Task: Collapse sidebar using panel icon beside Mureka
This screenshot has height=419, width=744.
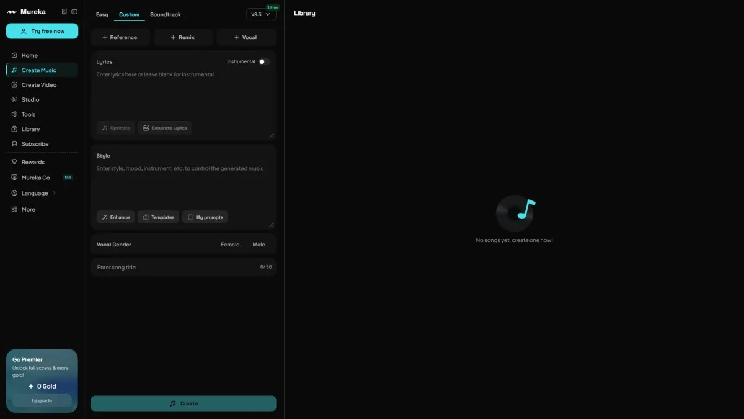Action: [x=74, y=12]
